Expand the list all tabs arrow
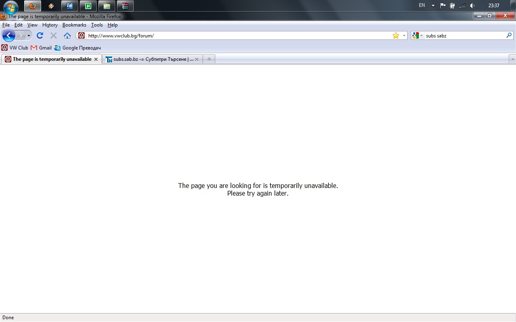Viewport: 516px width, 322px height. 512,59
